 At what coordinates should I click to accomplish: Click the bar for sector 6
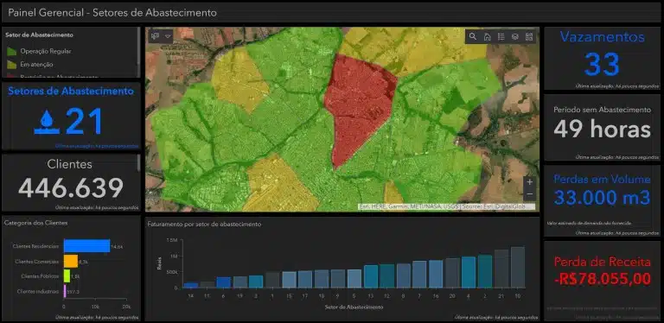[224, 282]
